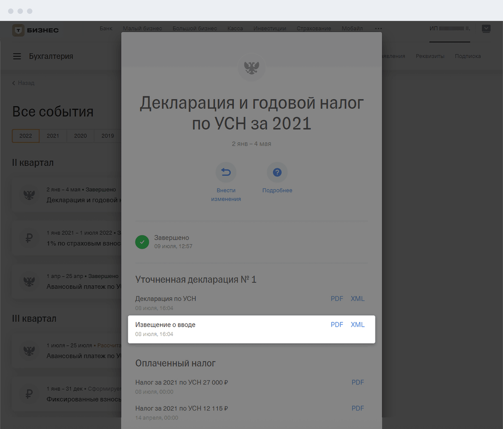The width and height of the screenshot is (503, 429).
Task: Select the 2022 year tab
Action: (26, 136)
